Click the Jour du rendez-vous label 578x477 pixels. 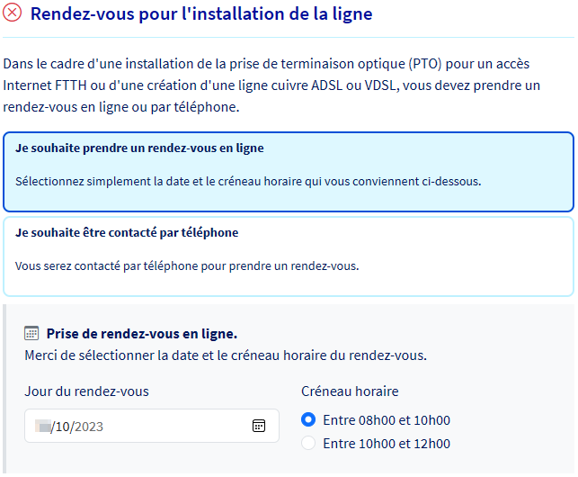[x=86, y=391]
